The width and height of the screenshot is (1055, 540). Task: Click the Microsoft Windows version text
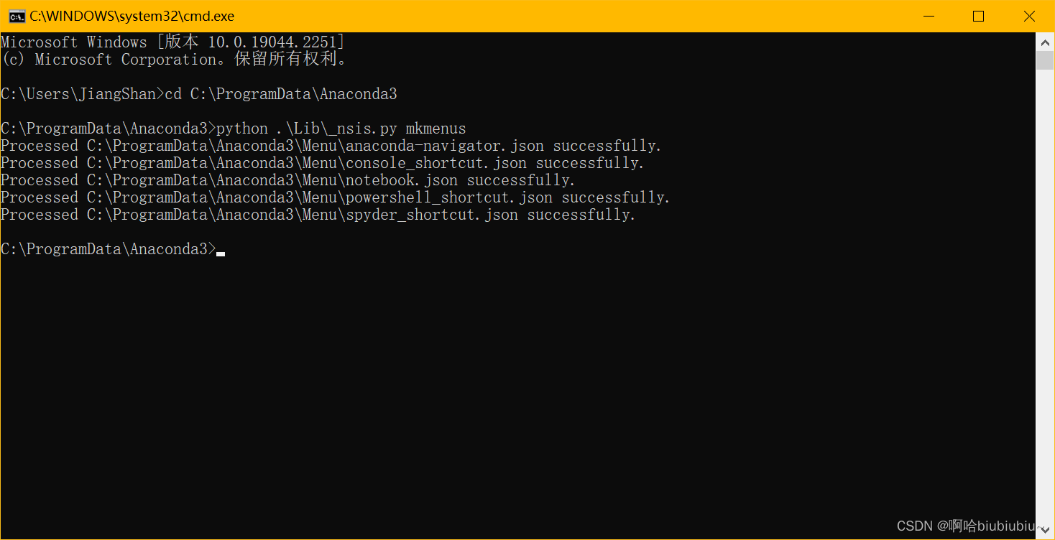172,42
